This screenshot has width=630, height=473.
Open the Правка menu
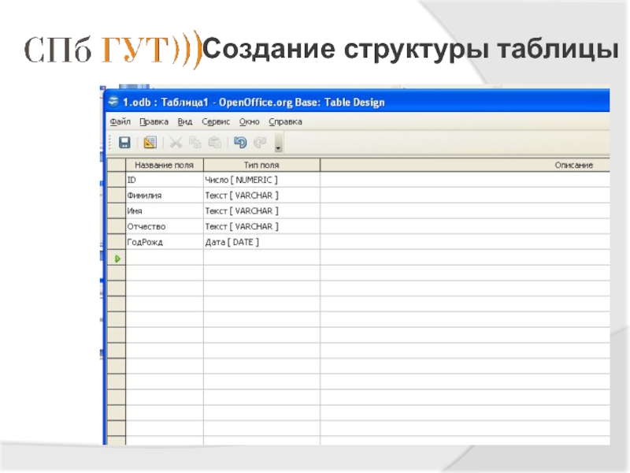(x=154, y=121)
